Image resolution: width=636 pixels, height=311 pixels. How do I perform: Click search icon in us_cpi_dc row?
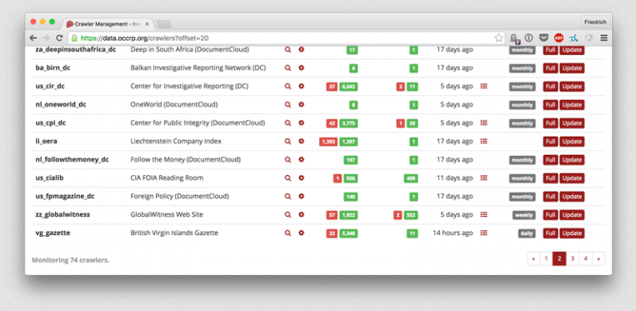click(x=288, y=123)
